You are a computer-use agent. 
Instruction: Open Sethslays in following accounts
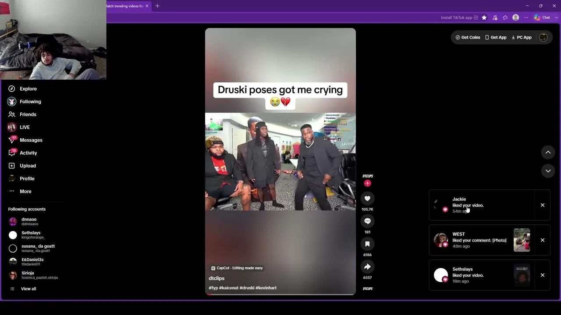(33, 235)
